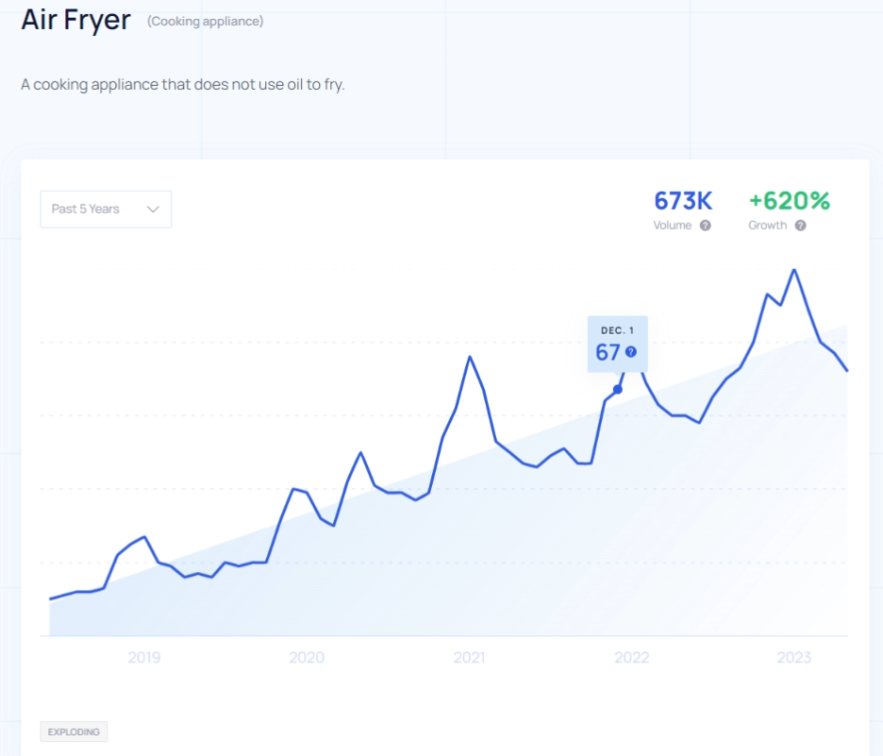Image resolution: width=883 pixels, height=756 pixels.
Task: Click the +620% growth figure
Action: (x=789, y=201)
